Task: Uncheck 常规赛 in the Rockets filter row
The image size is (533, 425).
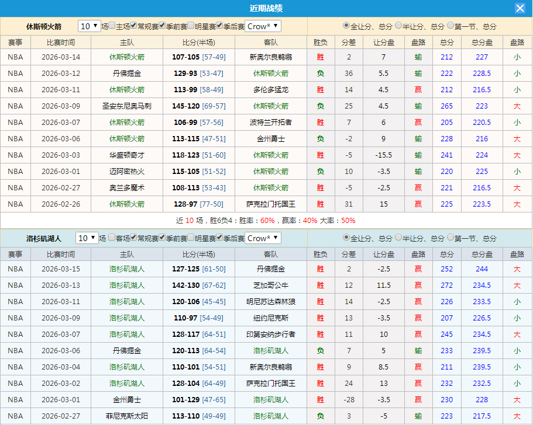Action: click(134, 26)
